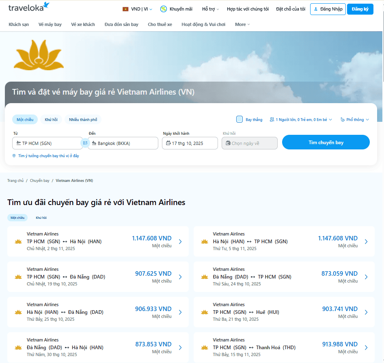
Task: Switch deals list to Khứ hồi tab
Action: point(41,218)
